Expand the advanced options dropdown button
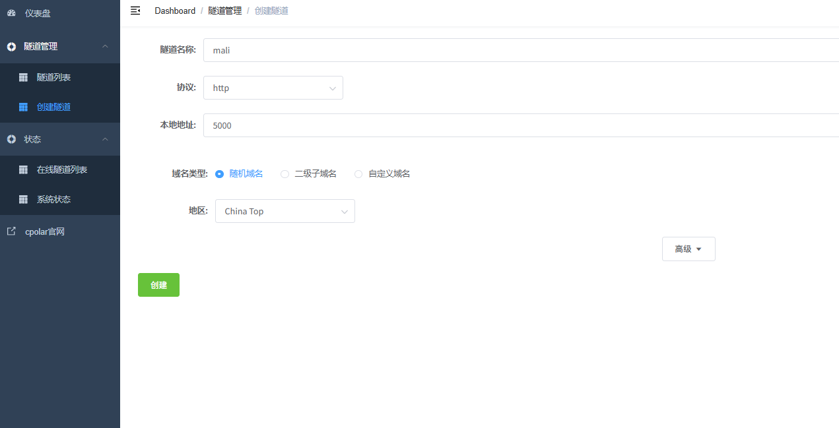The image size is (839, 428). coord(688,249)
